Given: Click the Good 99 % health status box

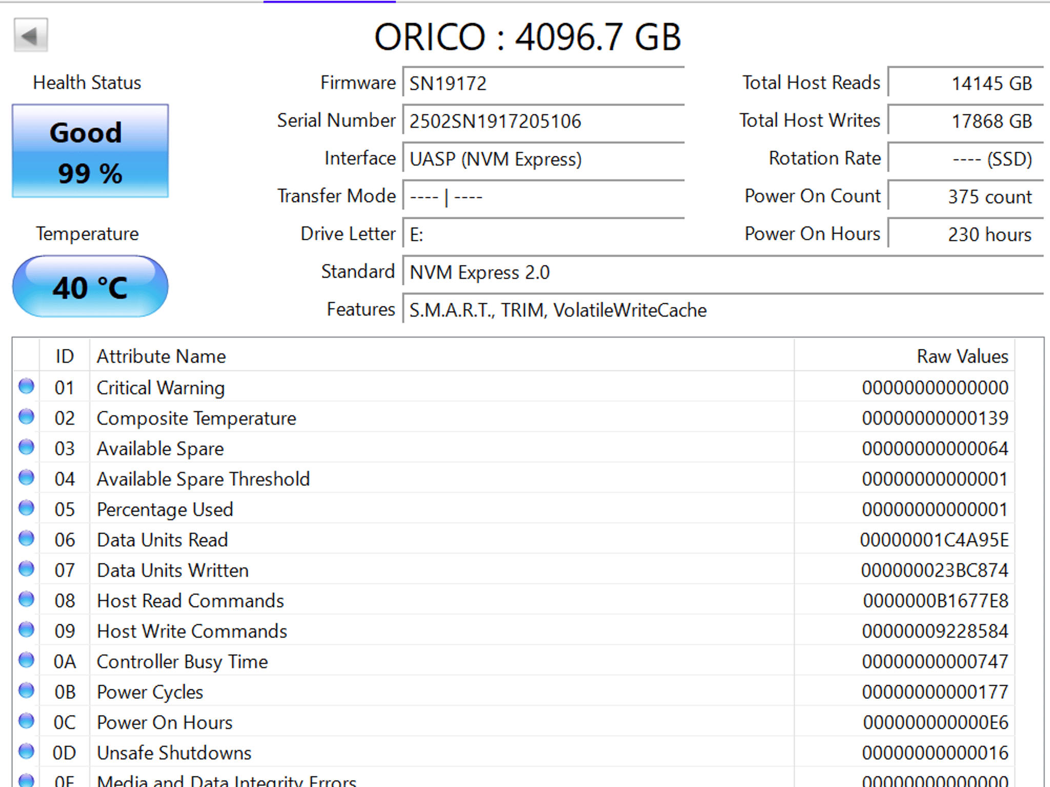Looking at the screenshot, I should tap(90, 151).
